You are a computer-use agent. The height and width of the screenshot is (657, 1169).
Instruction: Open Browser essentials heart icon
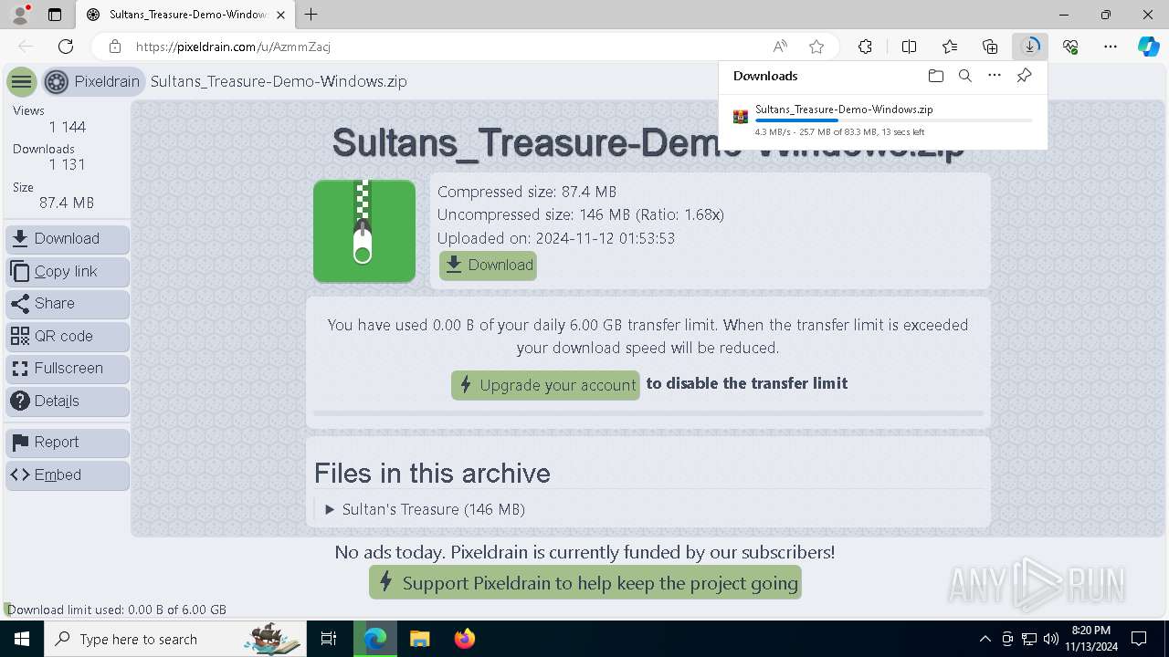click(x=1070, y=47)
